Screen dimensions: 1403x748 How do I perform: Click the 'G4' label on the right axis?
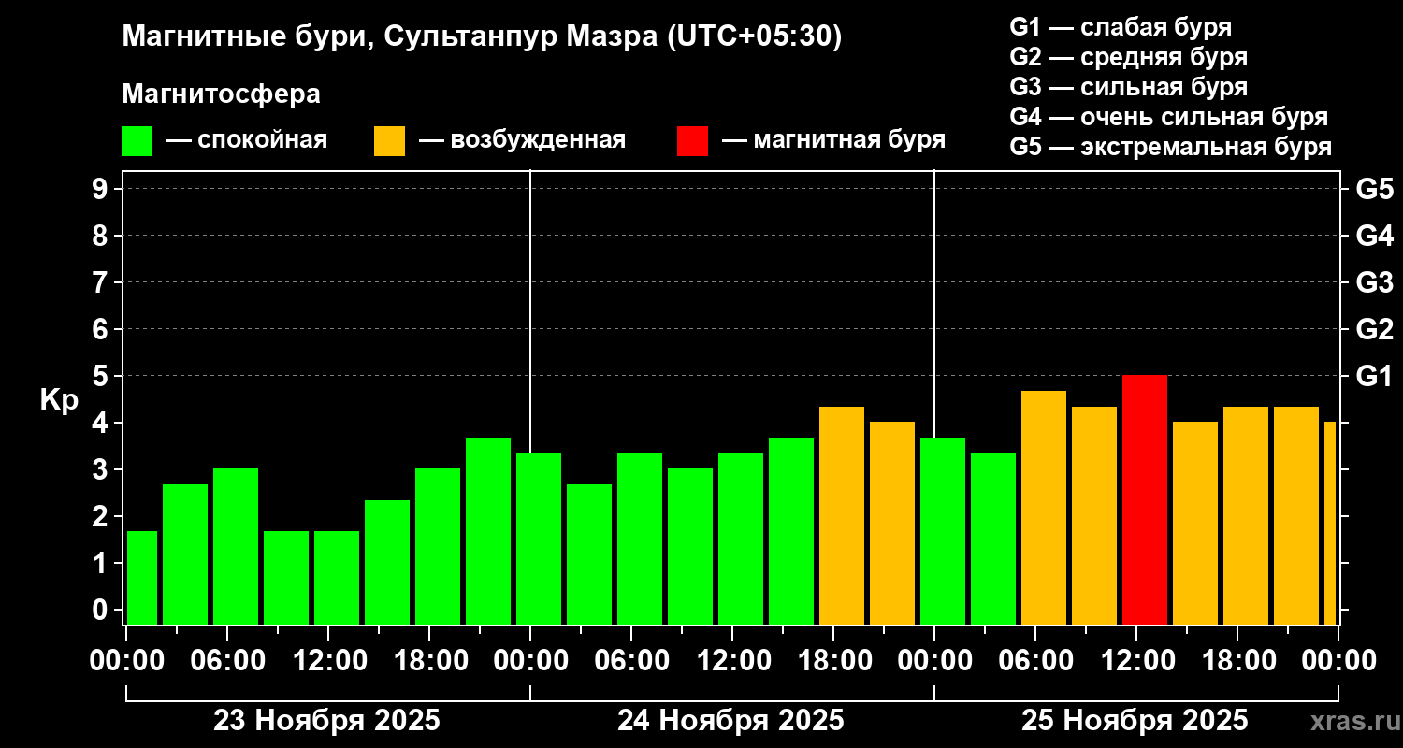[x=1375, y=236]
